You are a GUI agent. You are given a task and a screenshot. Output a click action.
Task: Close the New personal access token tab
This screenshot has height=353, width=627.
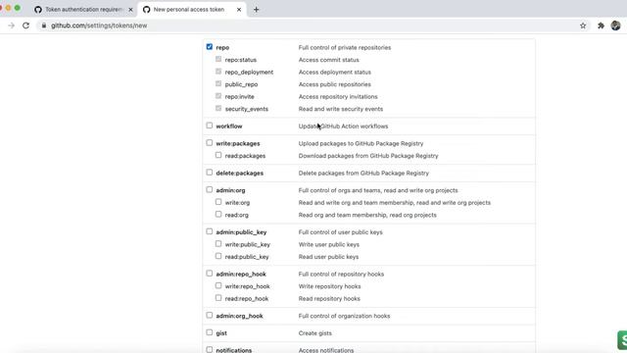click(x=239, y=9)
